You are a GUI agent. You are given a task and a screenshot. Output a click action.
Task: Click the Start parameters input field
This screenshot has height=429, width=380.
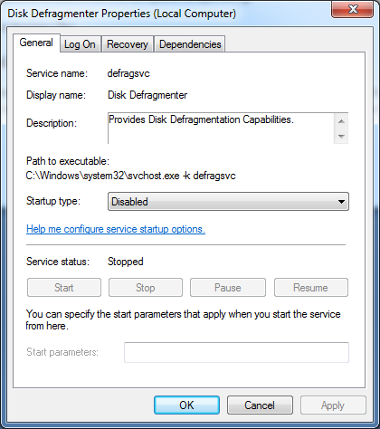pos(236,352)
